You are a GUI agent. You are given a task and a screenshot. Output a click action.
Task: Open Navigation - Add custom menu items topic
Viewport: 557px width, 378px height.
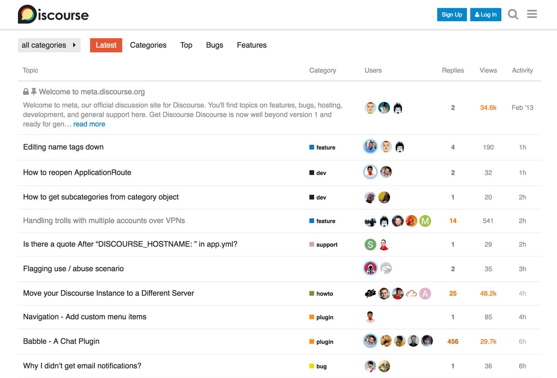[85, 317]
